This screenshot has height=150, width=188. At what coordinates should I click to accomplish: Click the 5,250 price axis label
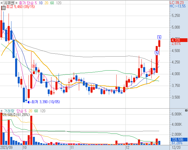(x=176, y=16)
